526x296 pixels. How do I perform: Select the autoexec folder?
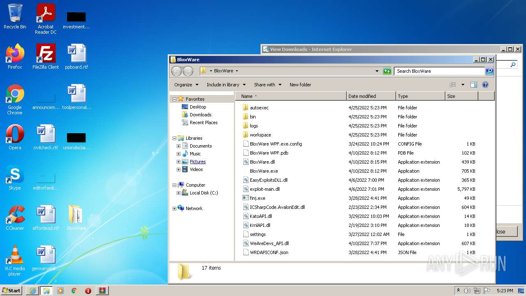tap(259, 108)
